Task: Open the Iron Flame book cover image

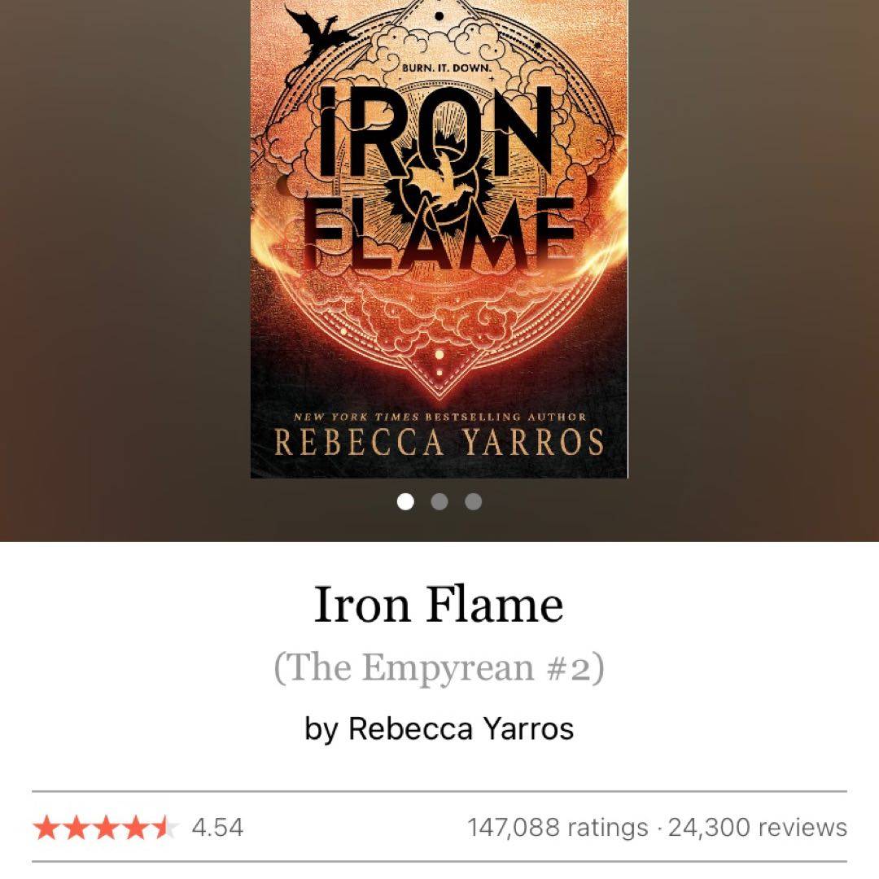Action: pyautogui.click(x=439, y=238)
